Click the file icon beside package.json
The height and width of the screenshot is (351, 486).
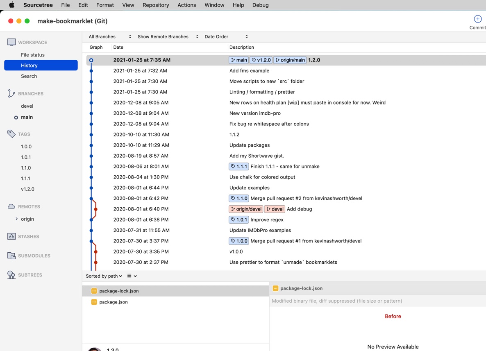point(93,302)
